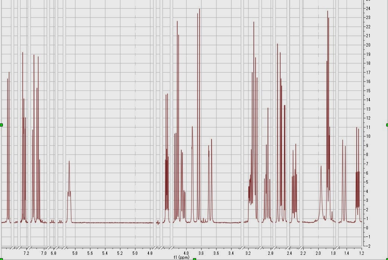Click the '22' label on the intensity axis
388x260 pixels.
368,27
